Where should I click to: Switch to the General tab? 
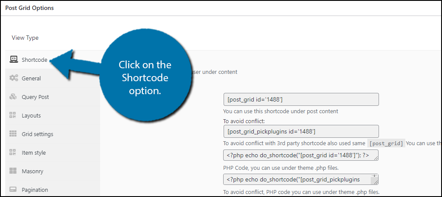pyautogui.click(x=31, y=79)
